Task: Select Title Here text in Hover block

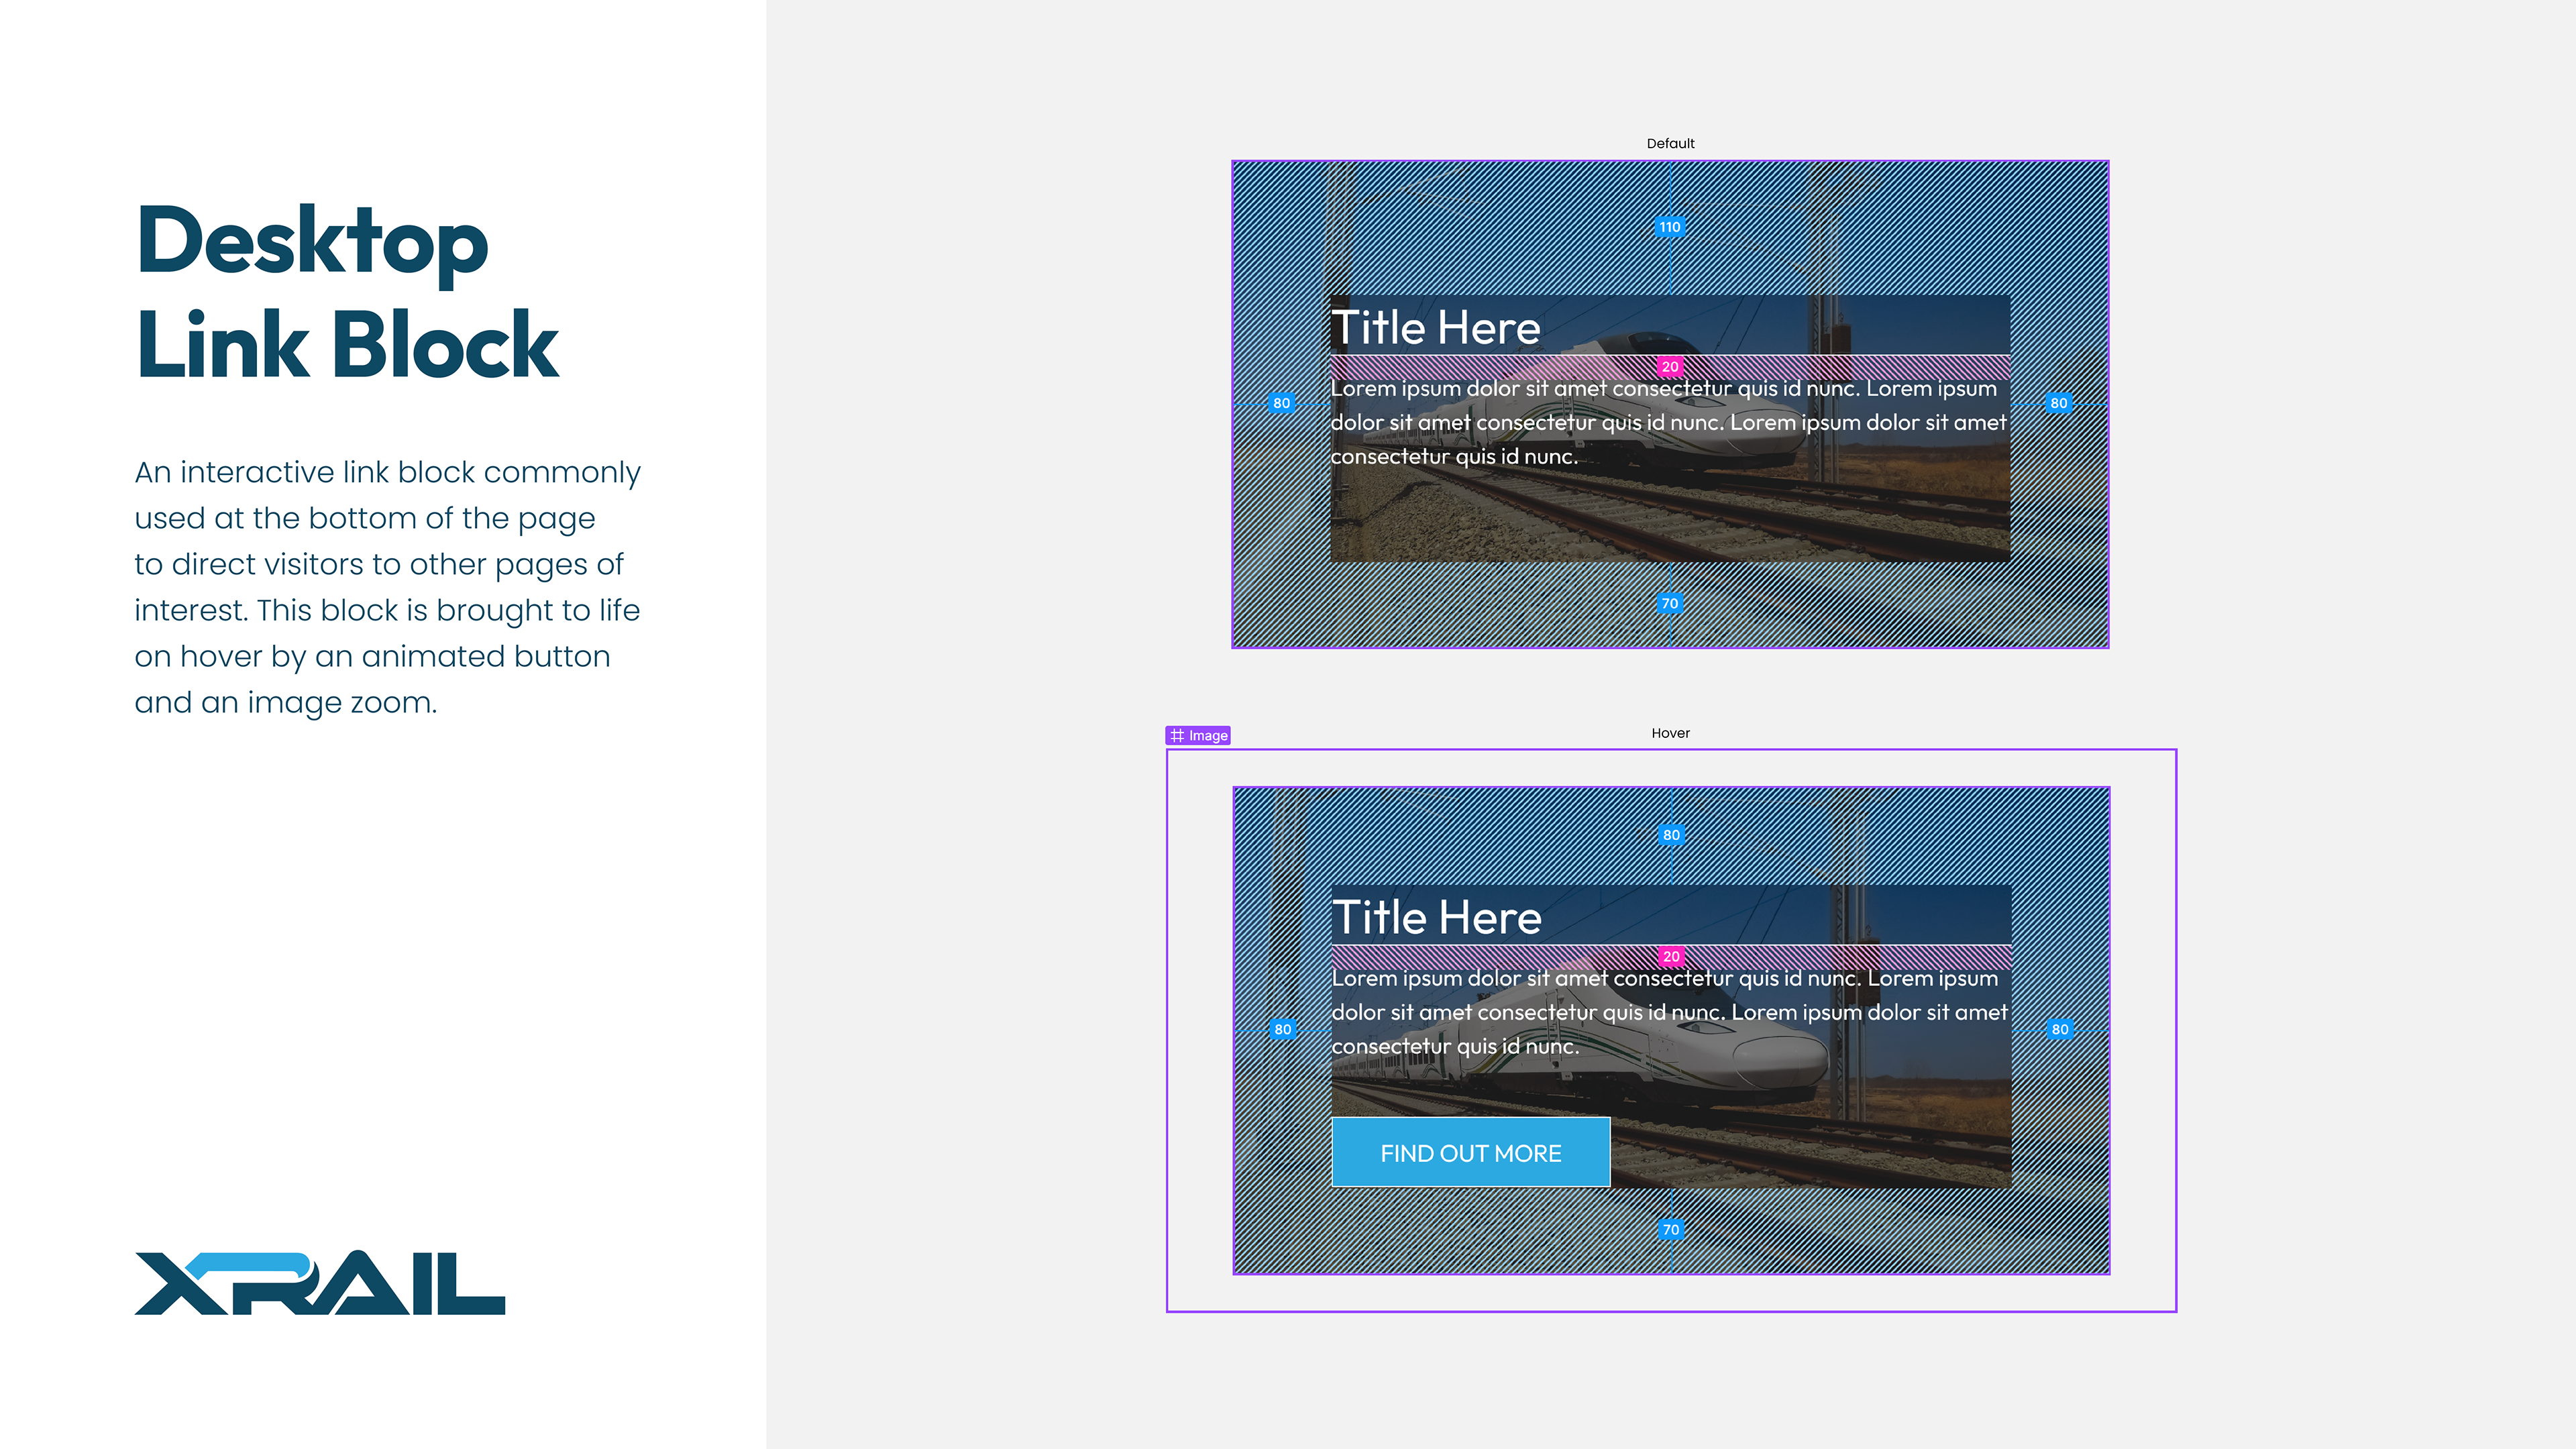Action: point(1437,917)
